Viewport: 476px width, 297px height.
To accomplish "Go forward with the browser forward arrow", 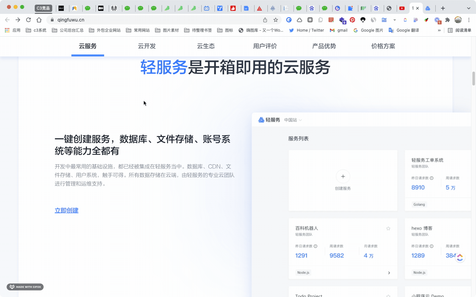I will 18,20.
